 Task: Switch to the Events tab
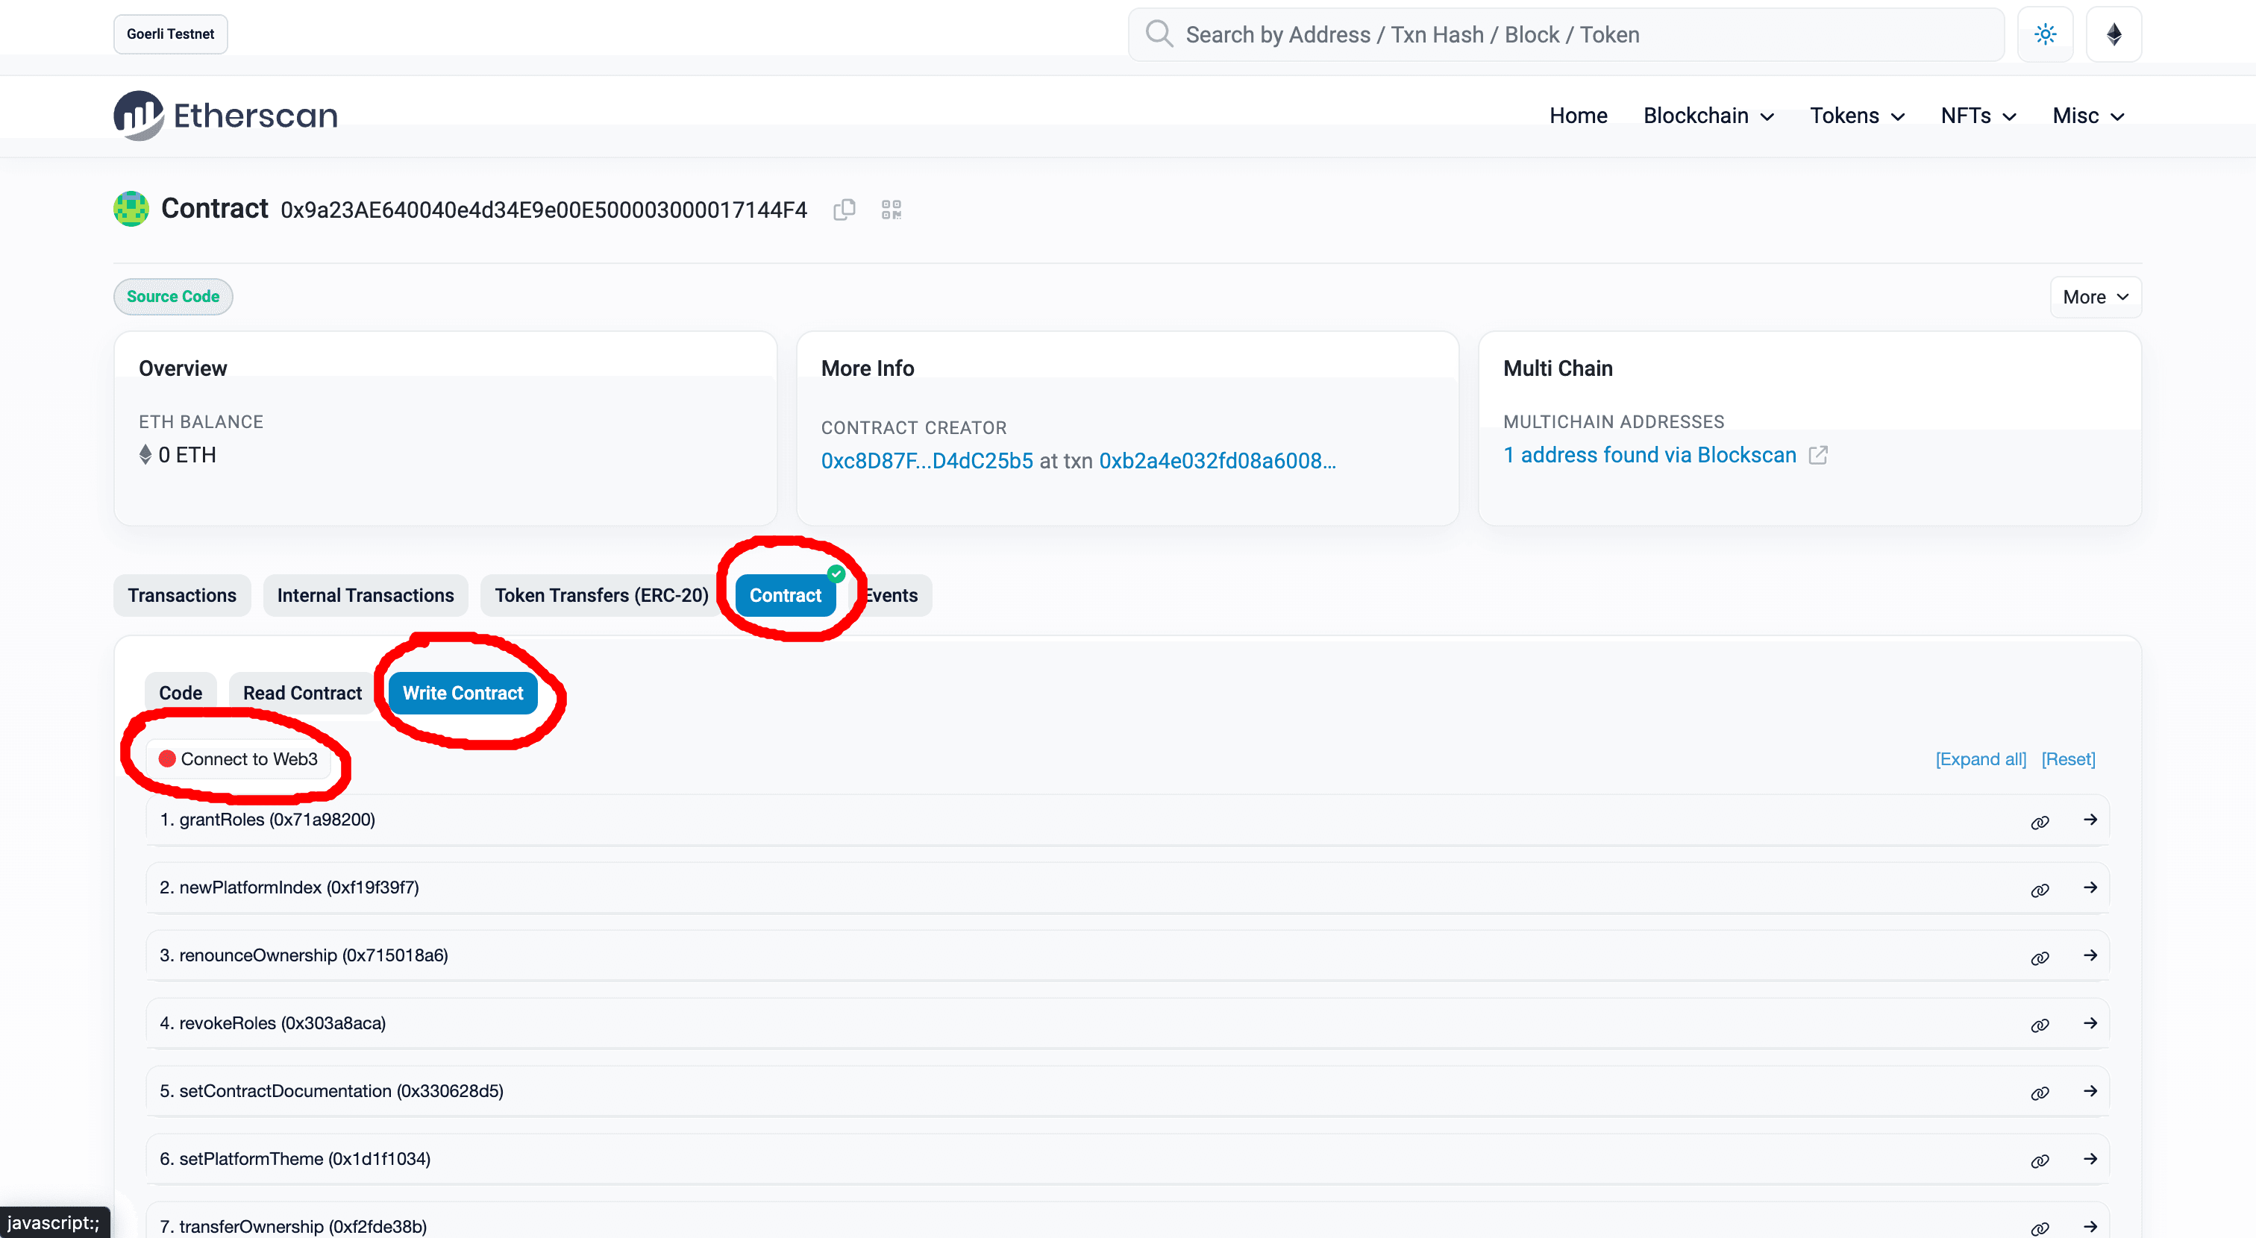[x=892, y=595]
